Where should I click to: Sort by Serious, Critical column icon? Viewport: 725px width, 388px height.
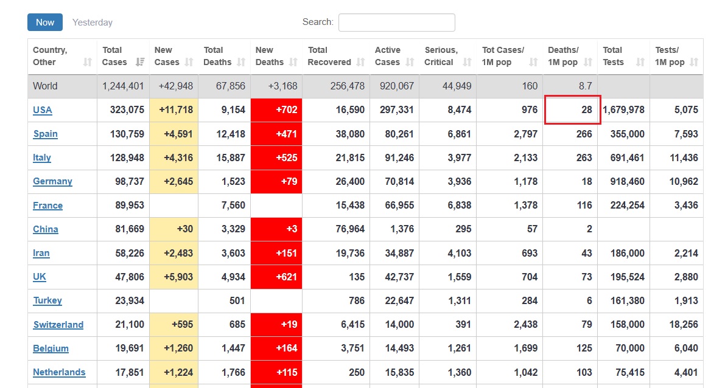(467, 62)
